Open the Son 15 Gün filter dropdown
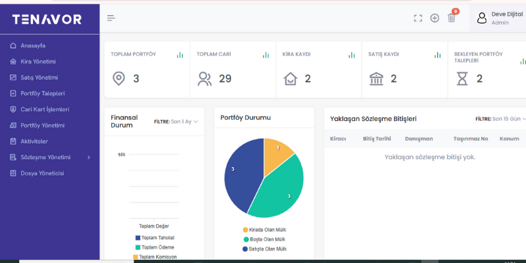Screen dimensions: 526x263 500,119
